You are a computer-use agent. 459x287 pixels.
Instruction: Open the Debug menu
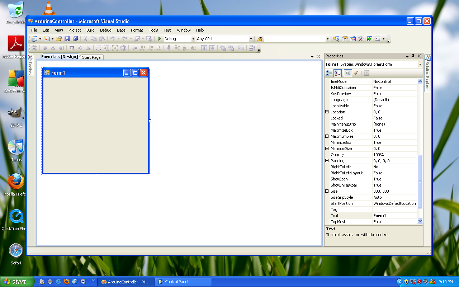coord(106,30)
